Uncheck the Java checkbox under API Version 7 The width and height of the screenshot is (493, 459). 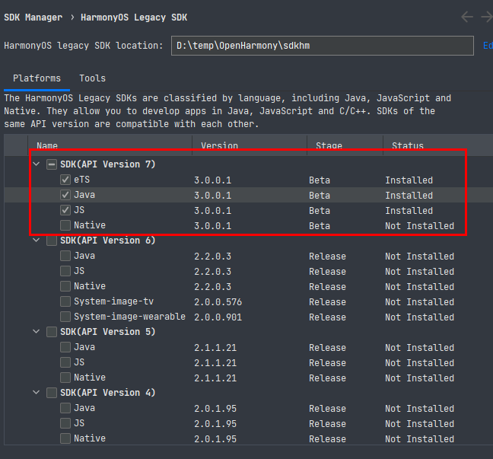click(65, 195)
